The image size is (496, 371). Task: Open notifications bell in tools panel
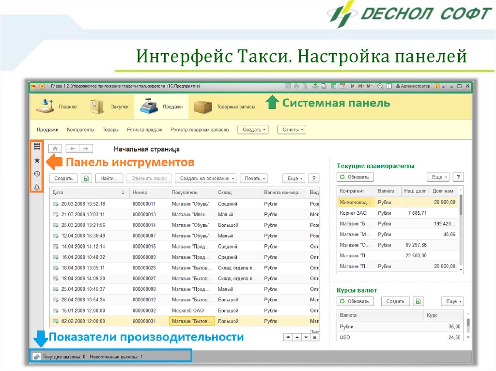click(x=37, y=187)
